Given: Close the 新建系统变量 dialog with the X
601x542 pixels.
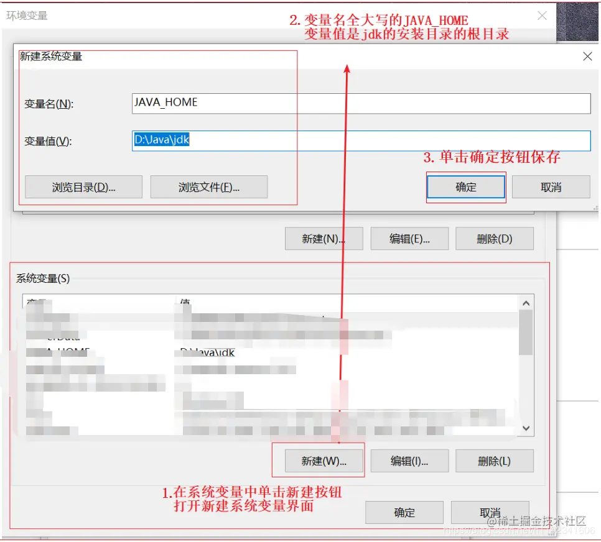Looking at the screenshot, I should pyautogui.click(x=587, y=56).
